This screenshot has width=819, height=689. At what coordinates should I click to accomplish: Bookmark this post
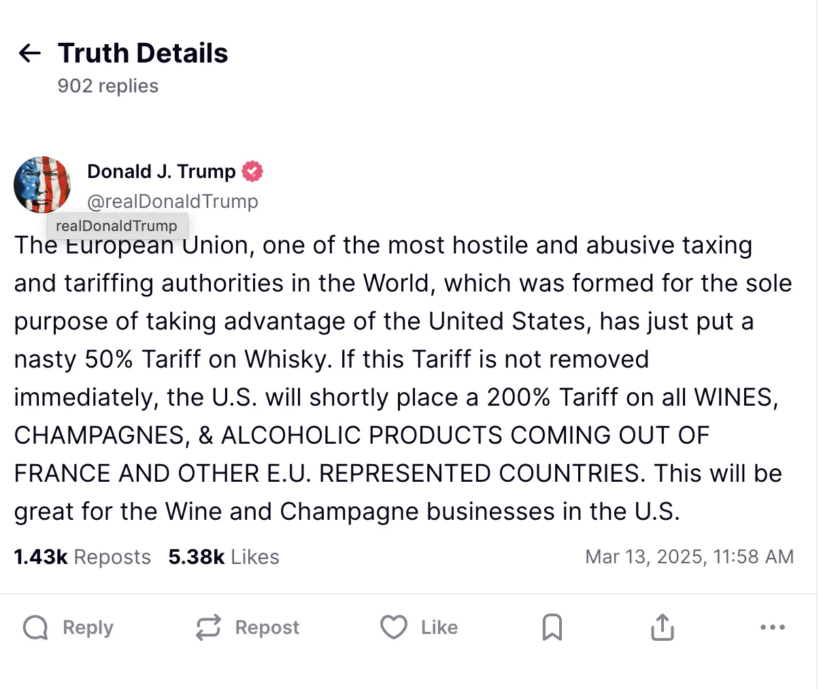[552, 628]
